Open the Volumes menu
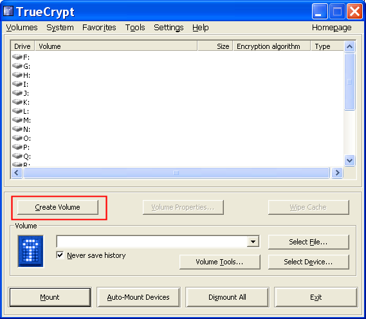 point(22,28)
